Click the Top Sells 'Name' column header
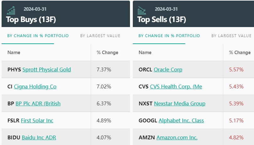Viewport: 254px width, 145px height. 145,53
